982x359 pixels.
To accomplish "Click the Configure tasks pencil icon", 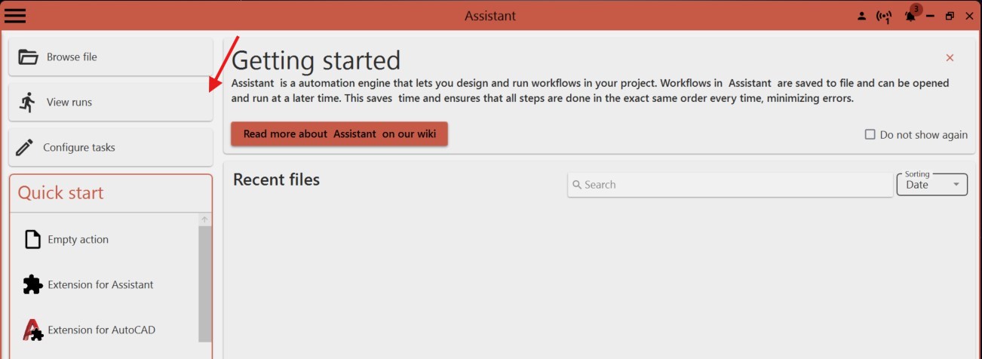I will [25, 147].
